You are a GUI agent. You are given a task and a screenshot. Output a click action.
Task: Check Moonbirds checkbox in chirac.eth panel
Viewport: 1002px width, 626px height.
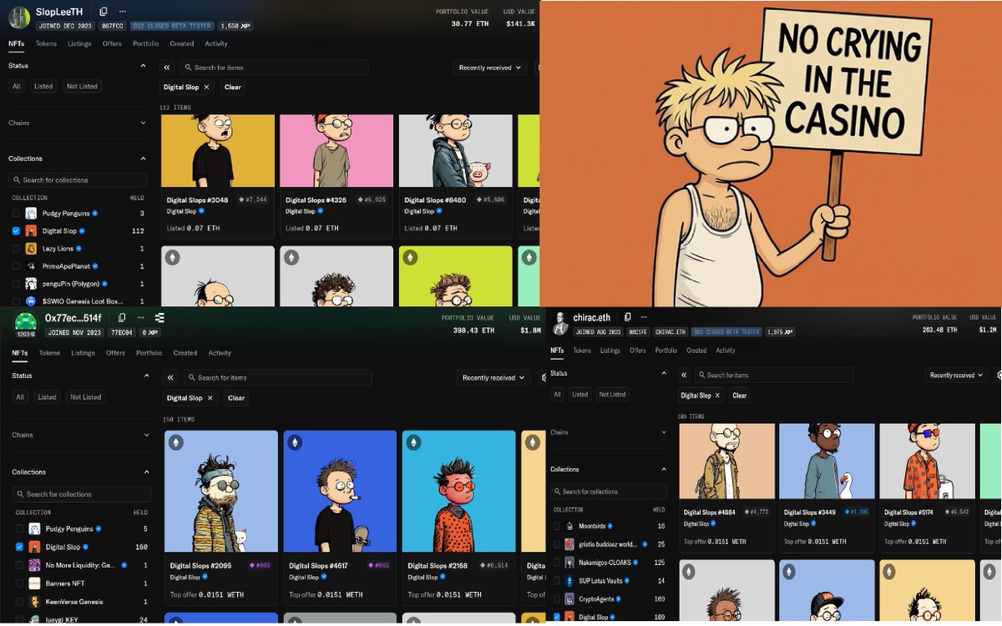coord(557,527)
